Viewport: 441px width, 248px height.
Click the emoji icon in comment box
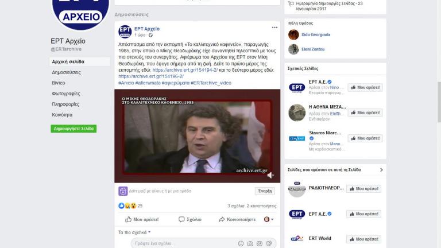click(241, 243)
